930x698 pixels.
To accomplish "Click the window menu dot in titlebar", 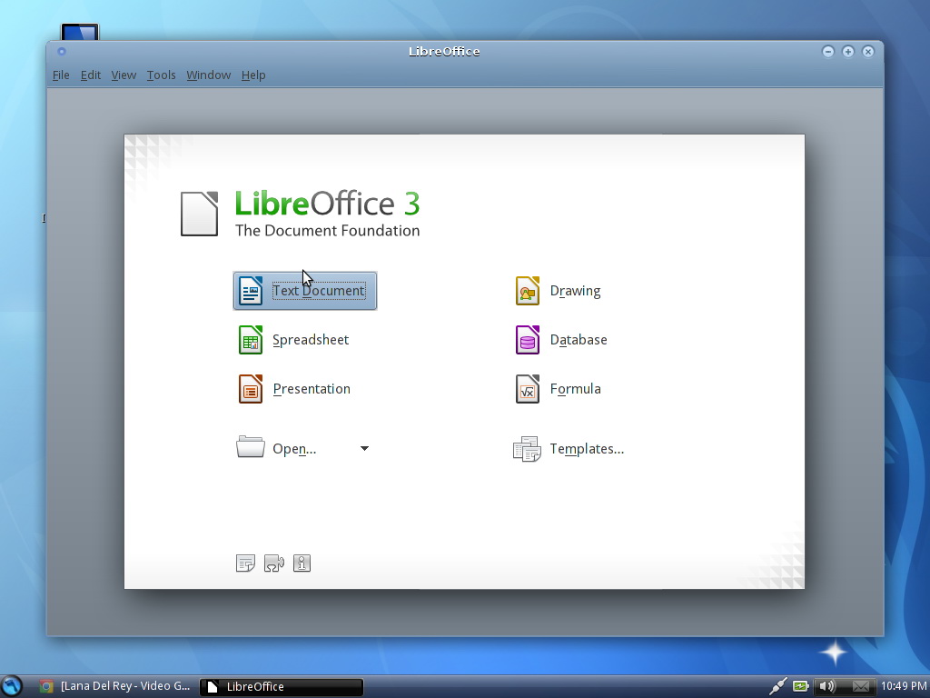I will coord(61,52).
